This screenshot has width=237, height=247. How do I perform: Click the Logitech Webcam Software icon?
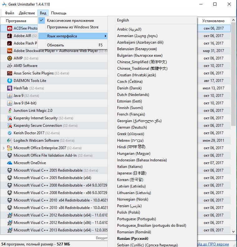point(10,140)
